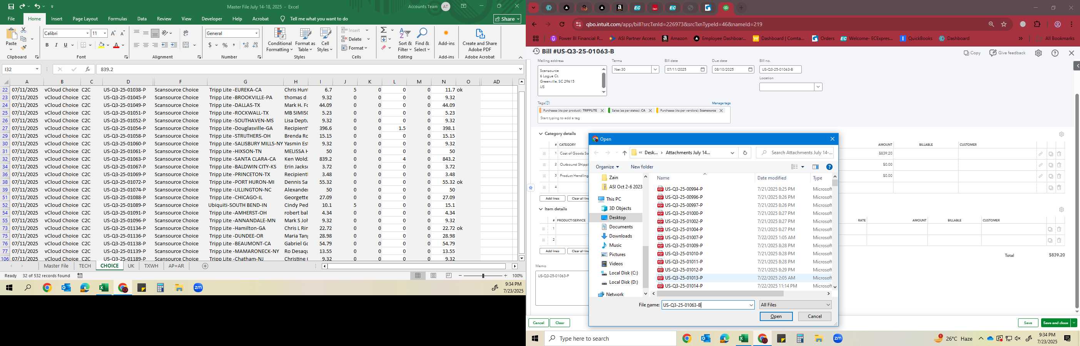Switch to the TECH sheet tab
Screen dimensions: 1080x346
pos(85,266)
